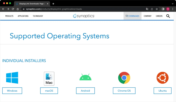Click the Ubuntu installer button
Viewport: 176px width, 102px height.
pyautogui.click(x=162, y=91)
